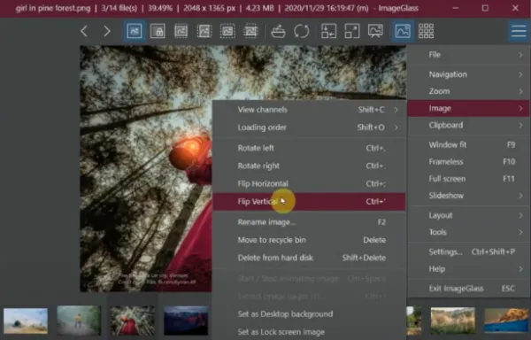Open the golden grass field thumbnail
The height and width of the screenshot is (340, 531).
pyautogui.click(x=453, y=321)
